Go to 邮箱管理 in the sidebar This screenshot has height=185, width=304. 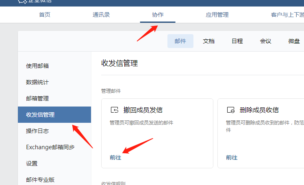pyautogui.click(x=37, y=98)
